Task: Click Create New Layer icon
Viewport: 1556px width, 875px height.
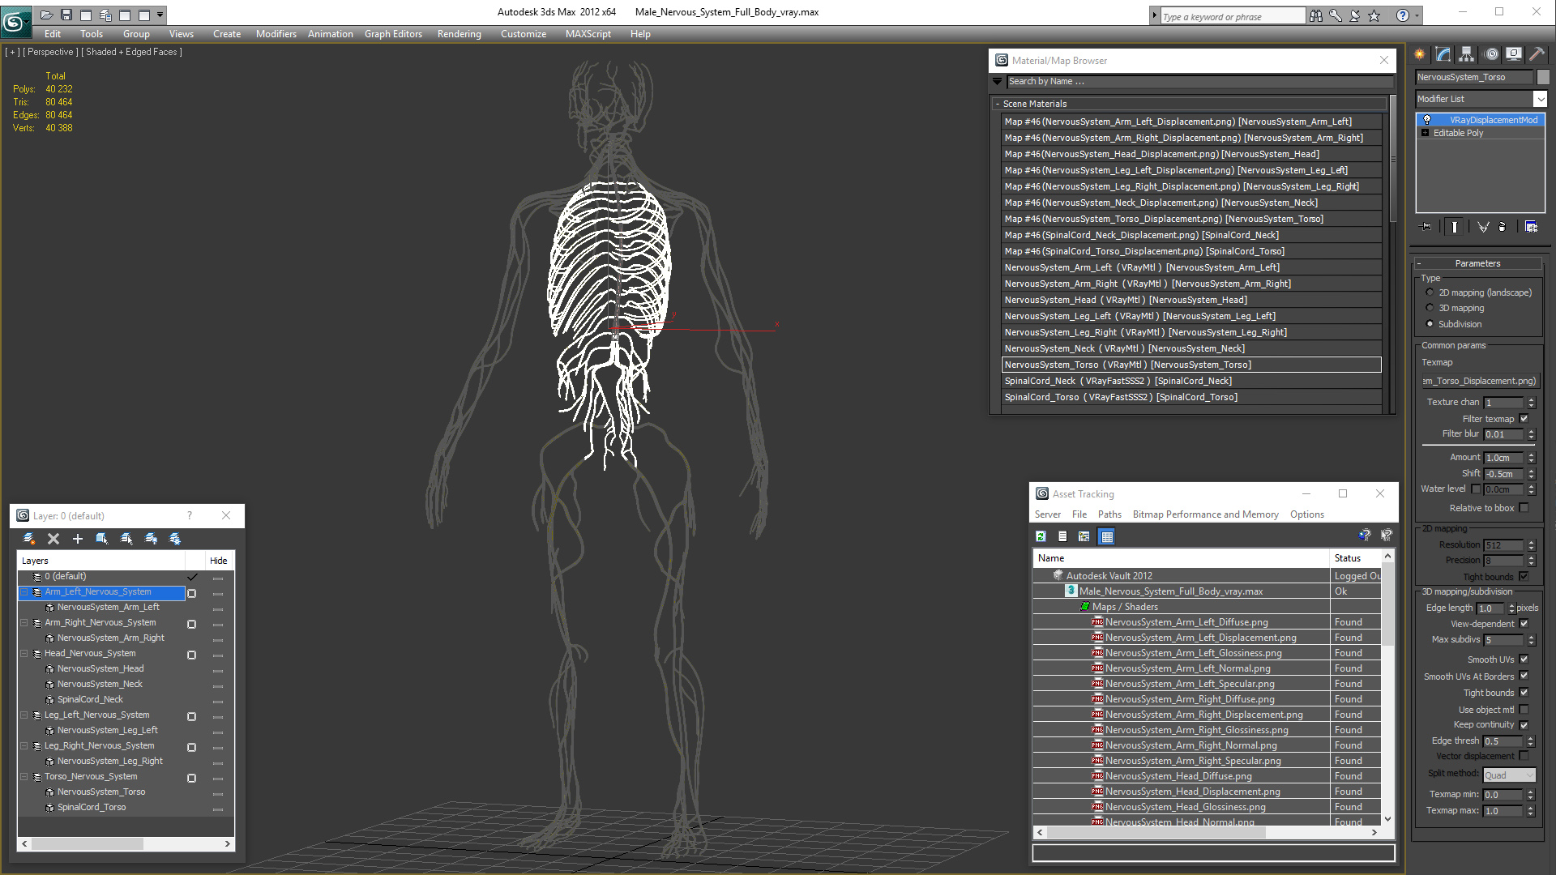Action: pyautogui.click(x=29, y=539)
